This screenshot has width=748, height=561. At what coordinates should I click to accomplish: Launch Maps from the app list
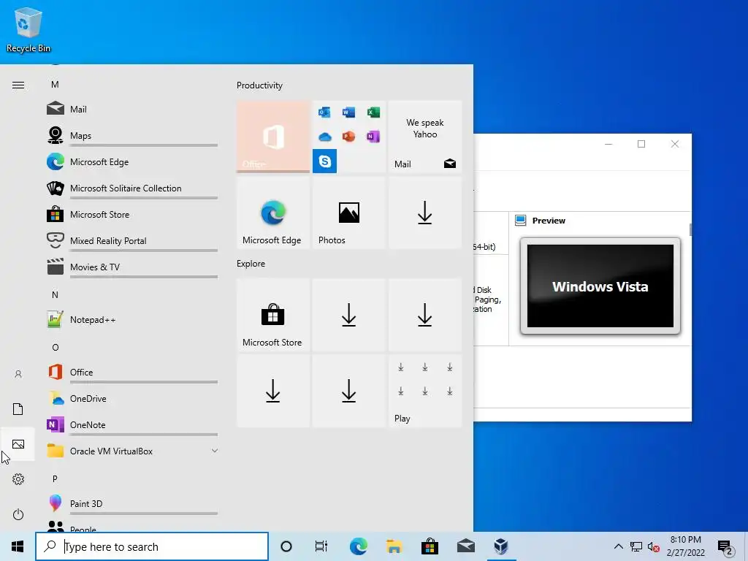tap(133, 135)
